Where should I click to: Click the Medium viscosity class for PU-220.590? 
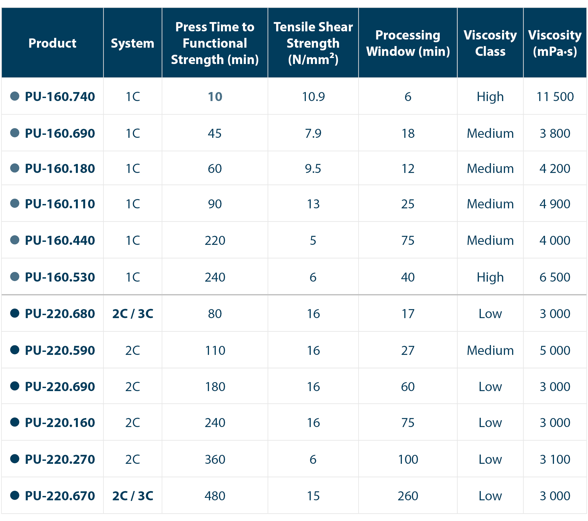click(x=490, y=350)
